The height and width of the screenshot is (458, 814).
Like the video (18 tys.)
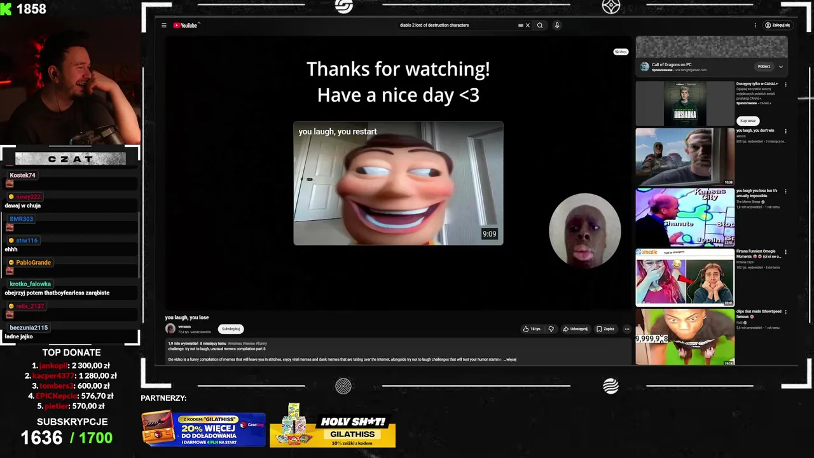coord(532,329)
